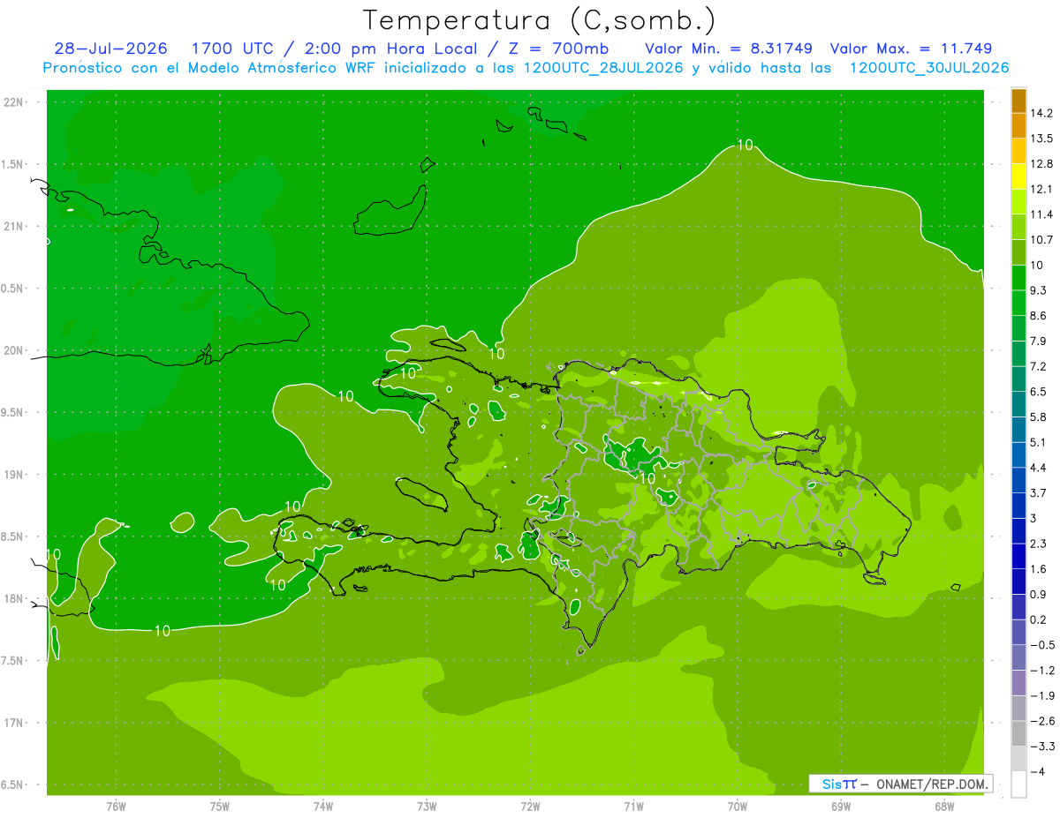Click the "22N" latitude label
Screen dimensions: 1060x818
pos(13,101)
